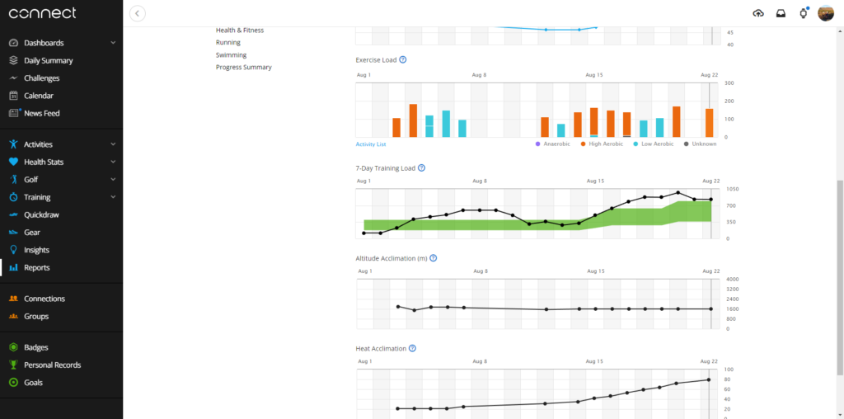
Task: Click the Quickdraw icon
Action: coord(14,215)
